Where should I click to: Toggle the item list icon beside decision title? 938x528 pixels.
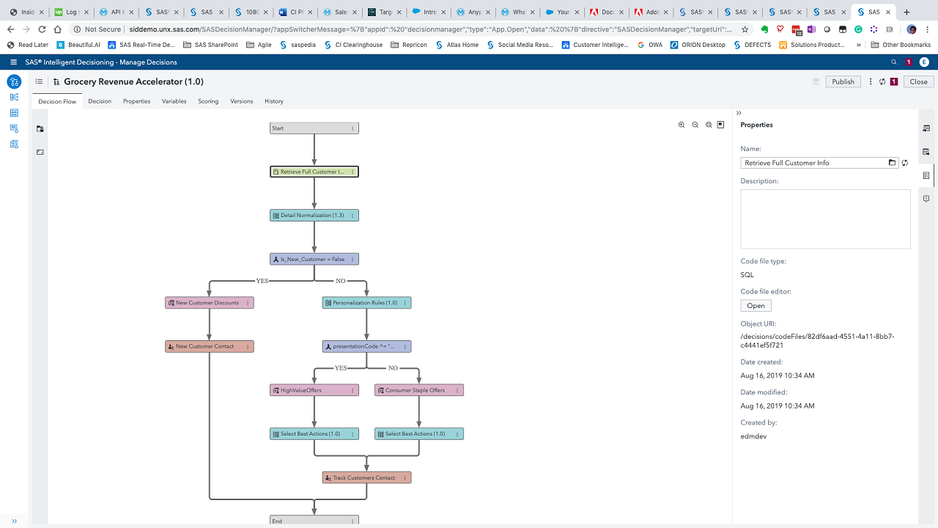coord(40,81)
